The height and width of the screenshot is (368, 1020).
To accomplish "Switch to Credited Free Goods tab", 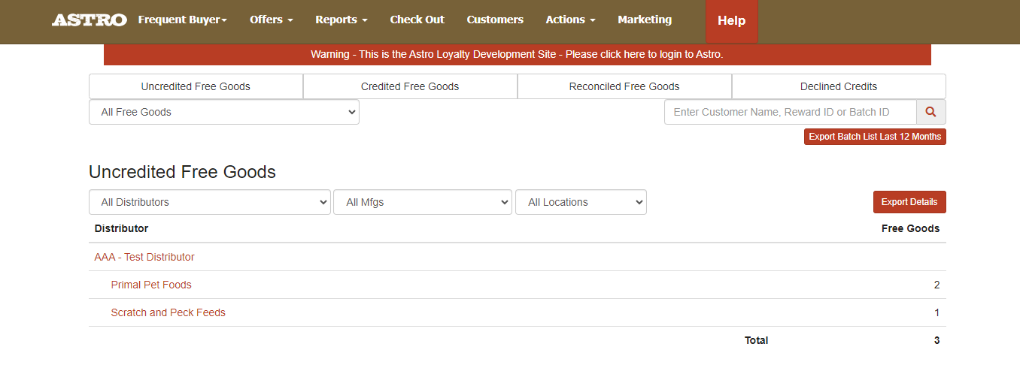I will click(x=410, y=86).
